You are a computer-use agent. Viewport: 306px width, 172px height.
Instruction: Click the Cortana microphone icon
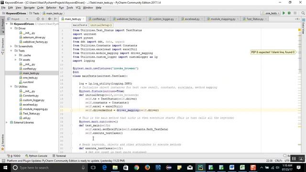(83, 168)
